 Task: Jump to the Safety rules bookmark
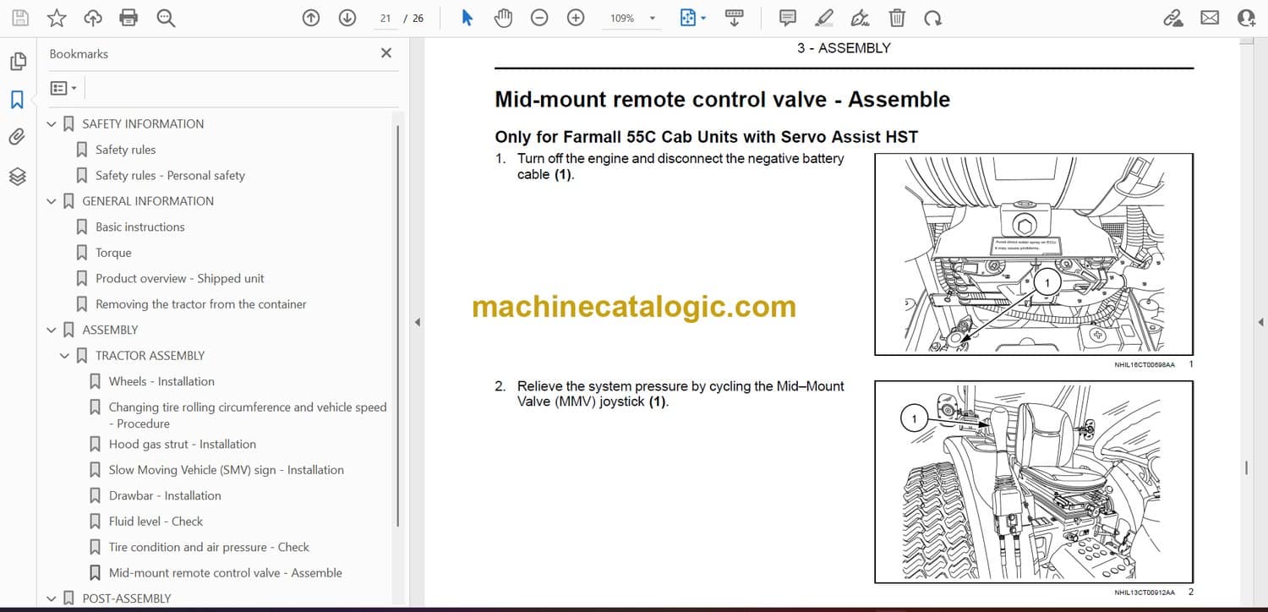(x=125, y=150)
